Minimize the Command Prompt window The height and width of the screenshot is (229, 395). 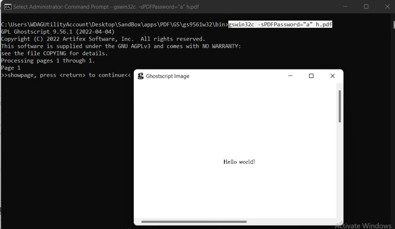345,7
